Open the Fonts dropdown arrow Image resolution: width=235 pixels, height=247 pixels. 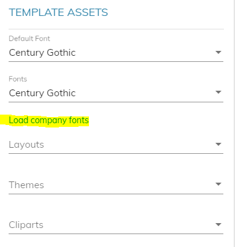click(218, 93)
